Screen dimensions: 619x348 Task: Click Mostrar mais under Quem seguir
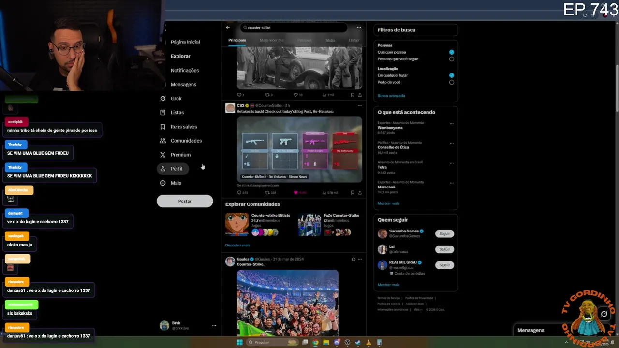click(388, 285)
